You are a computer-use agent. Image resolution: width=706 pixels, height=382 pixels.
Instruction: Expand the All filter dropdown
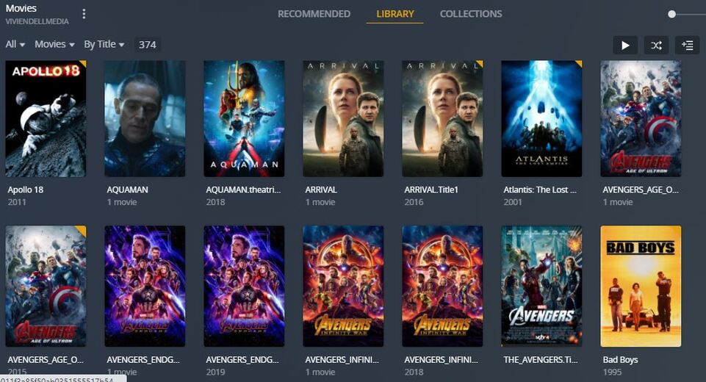click(15, 44)
